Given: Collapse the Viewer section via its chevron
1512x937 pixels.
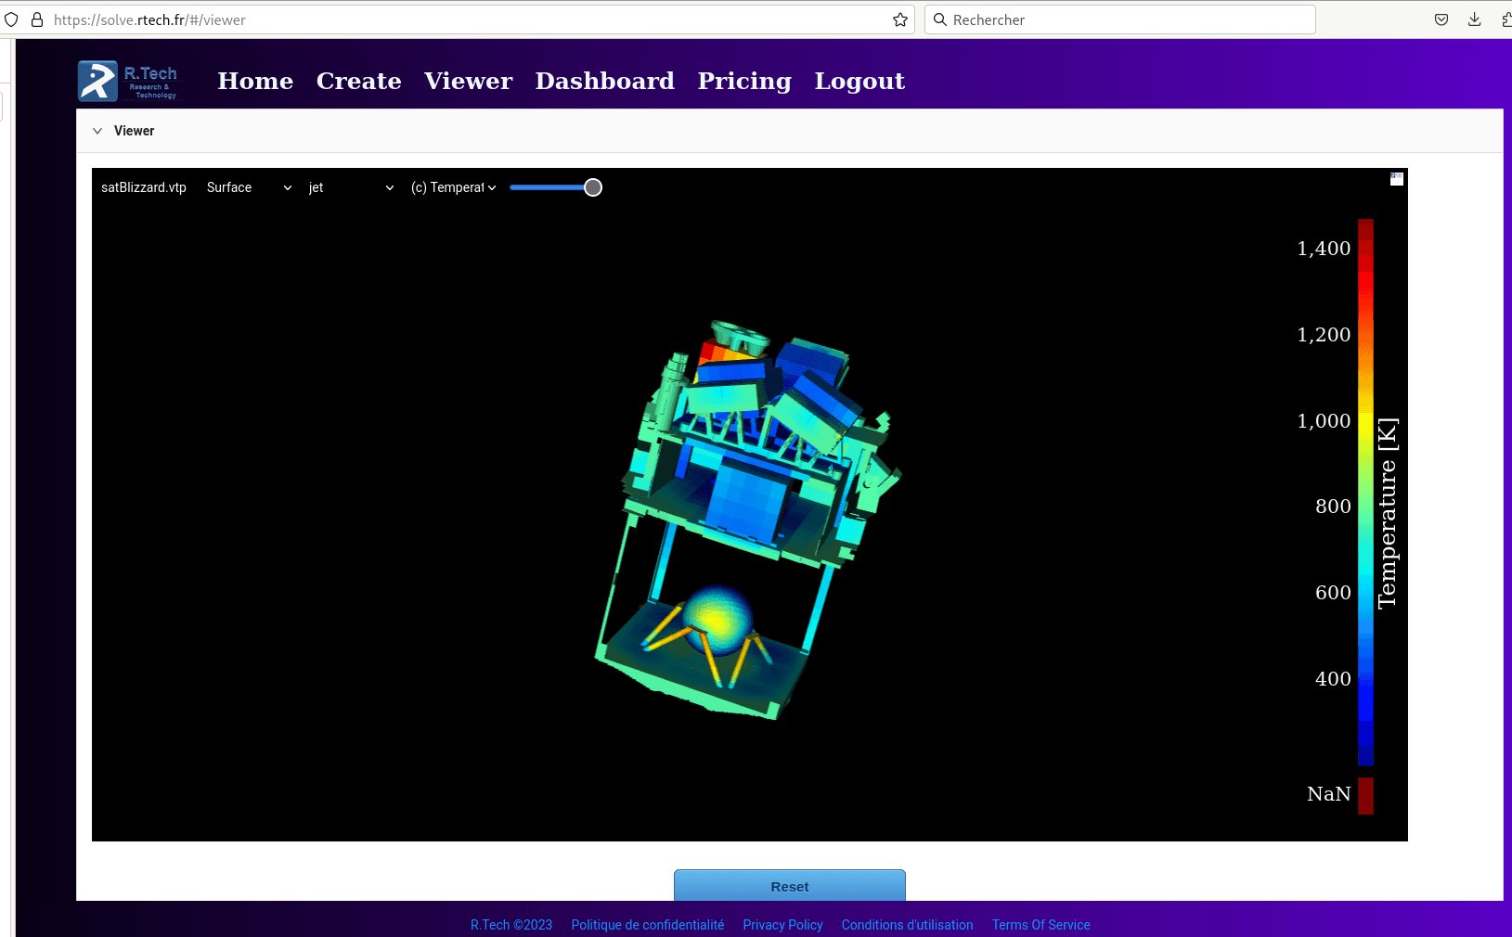Looking at the screenshot, I should [x=97, y=131].
